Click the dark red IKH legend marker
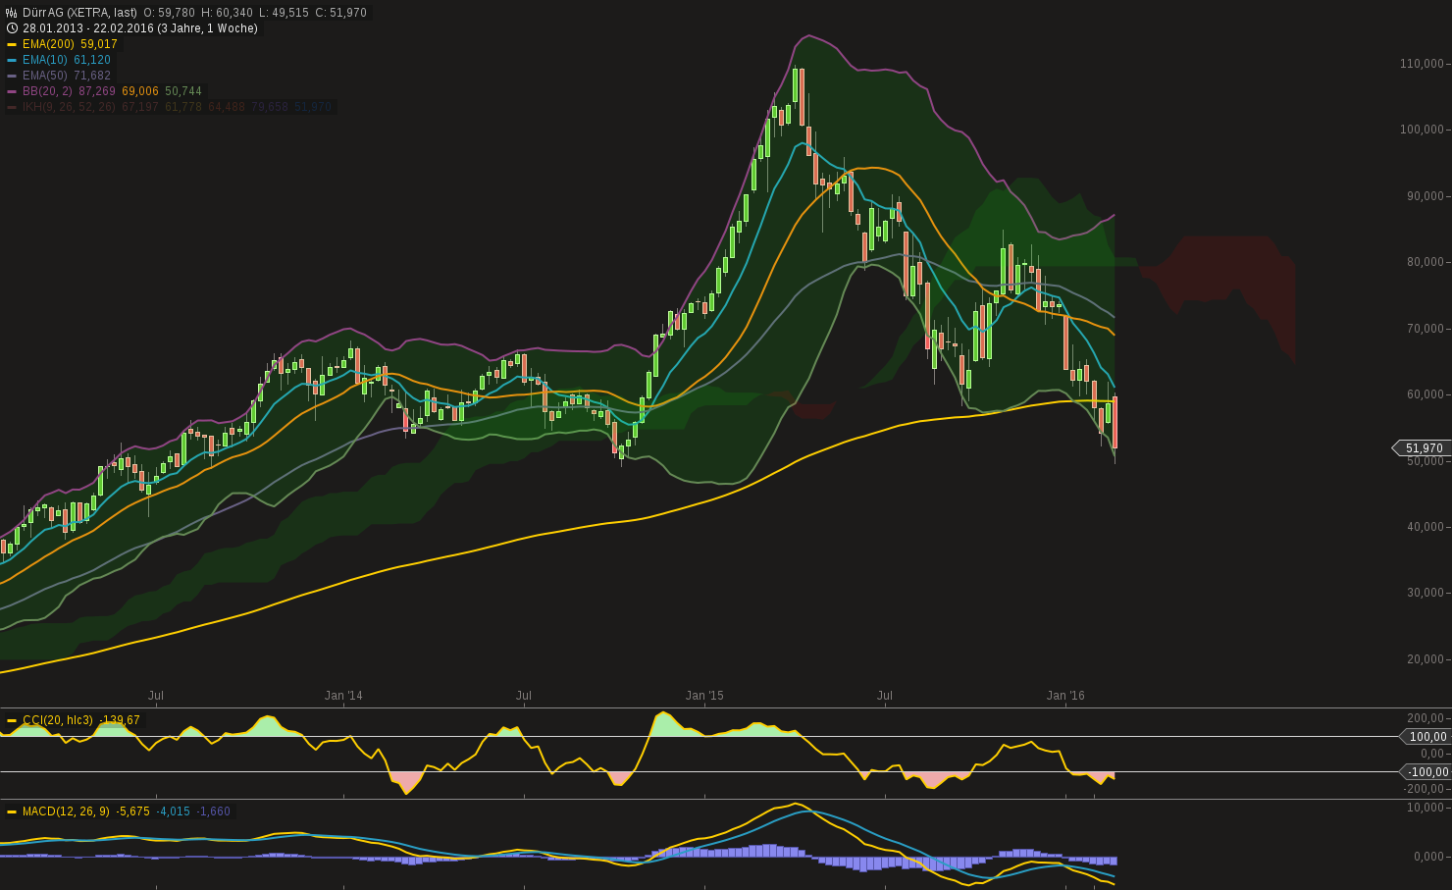Screen dimensions: 1452x890 click(x=12, y=107)
